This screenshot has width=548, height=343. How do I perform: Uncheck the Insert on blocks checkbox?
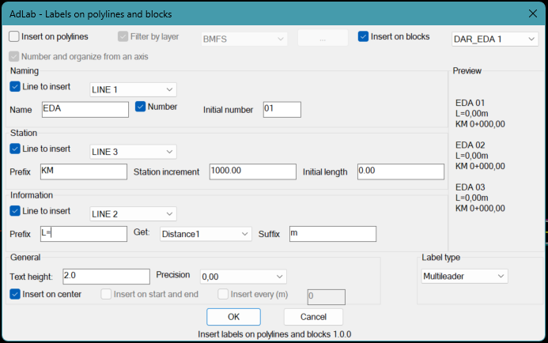(364, 36)
